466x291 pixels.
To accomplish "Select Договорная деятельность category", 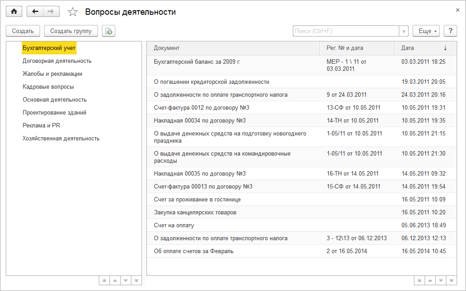I will pos(57,61).
